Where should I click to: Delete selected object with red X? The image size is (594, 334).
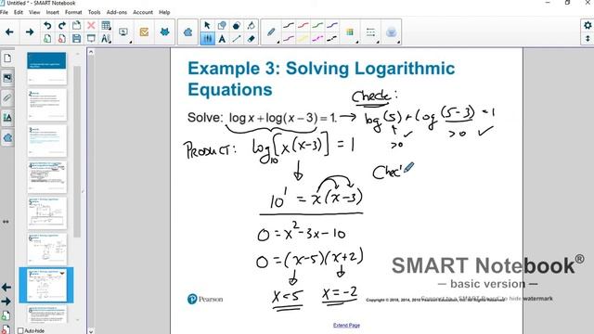coord(91,25)
